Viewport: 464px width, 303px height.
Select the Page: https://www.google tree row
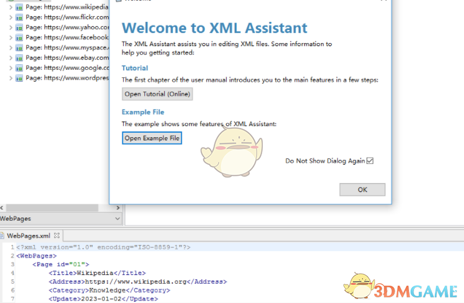67,68
